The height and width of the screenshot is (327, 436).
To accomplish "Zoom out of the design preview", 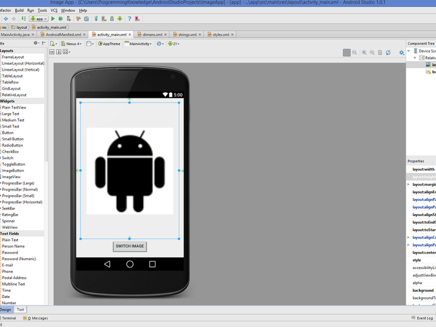I will [372, 52].
